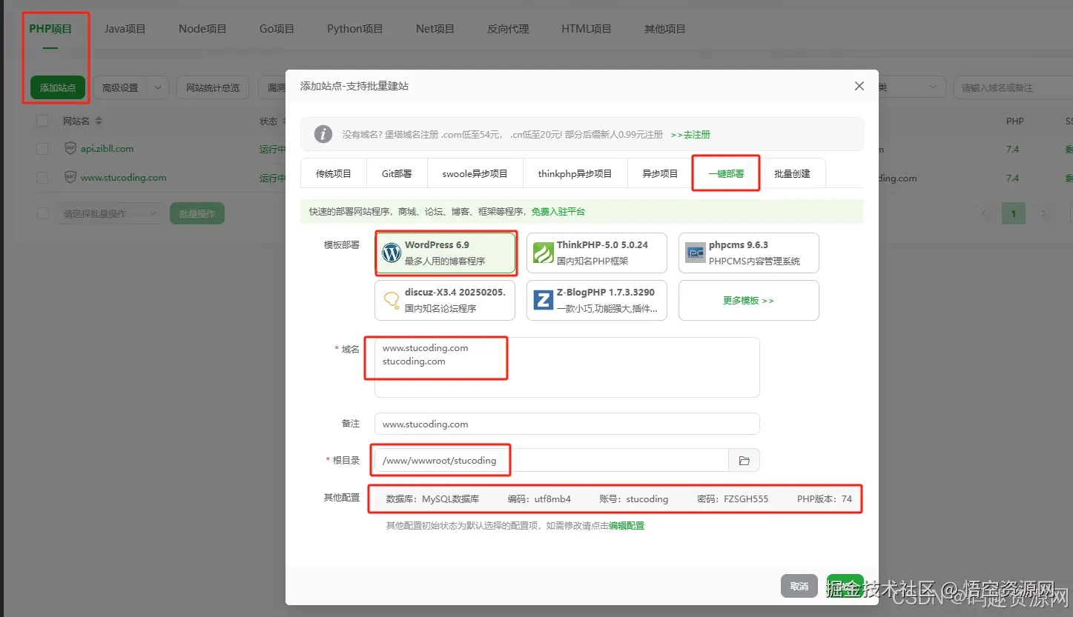
Task: Click into the 备注 input field
Action: [567, 424]
